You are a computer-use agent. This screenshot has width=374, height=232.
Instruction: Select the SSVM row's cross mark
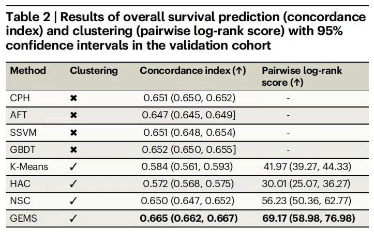coord(73,132)
